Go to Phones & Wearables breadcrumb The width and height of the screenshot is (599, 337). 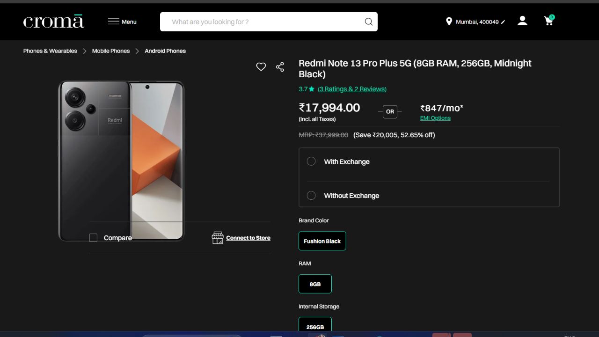pyautogui.click(x=50, y=51)
